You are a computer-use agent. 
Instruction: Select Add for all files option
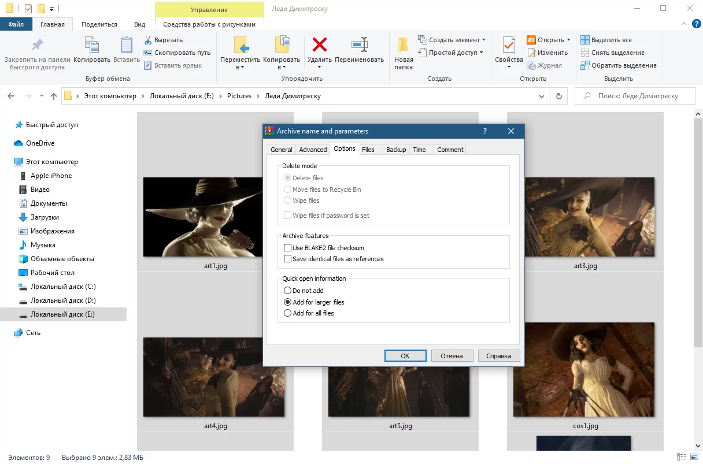click(x=288, y=313)
